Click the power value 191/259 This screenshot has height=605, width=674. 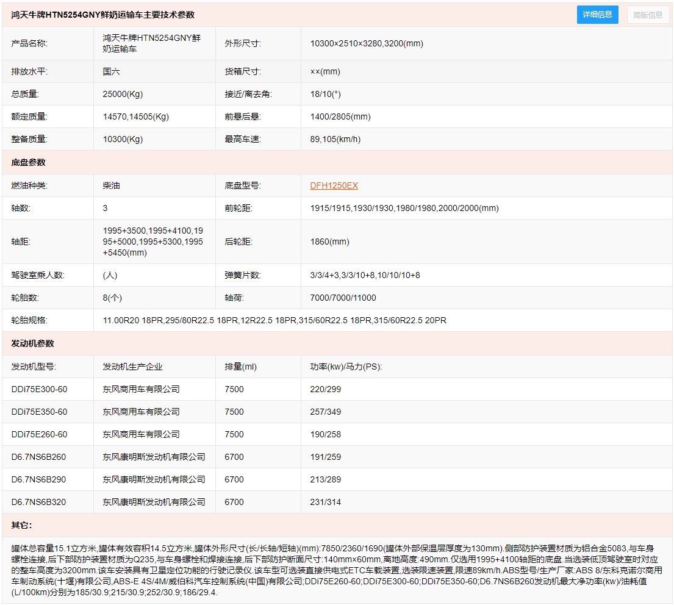coord(325,457)
